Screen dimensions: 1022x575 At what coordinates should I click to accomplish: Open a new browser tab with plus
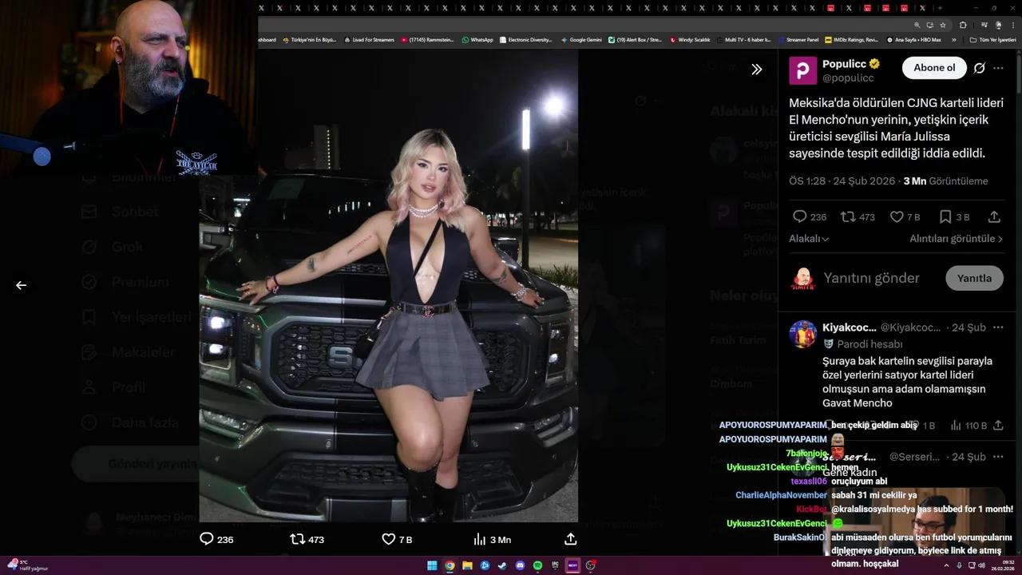click(940, 8)
